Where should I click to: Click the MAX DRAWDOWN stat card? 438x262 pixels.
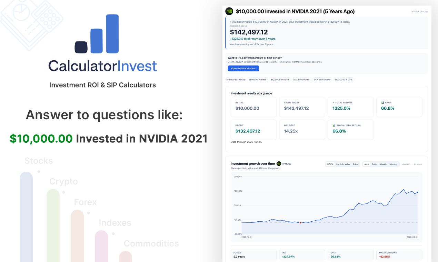coord(399,255)
